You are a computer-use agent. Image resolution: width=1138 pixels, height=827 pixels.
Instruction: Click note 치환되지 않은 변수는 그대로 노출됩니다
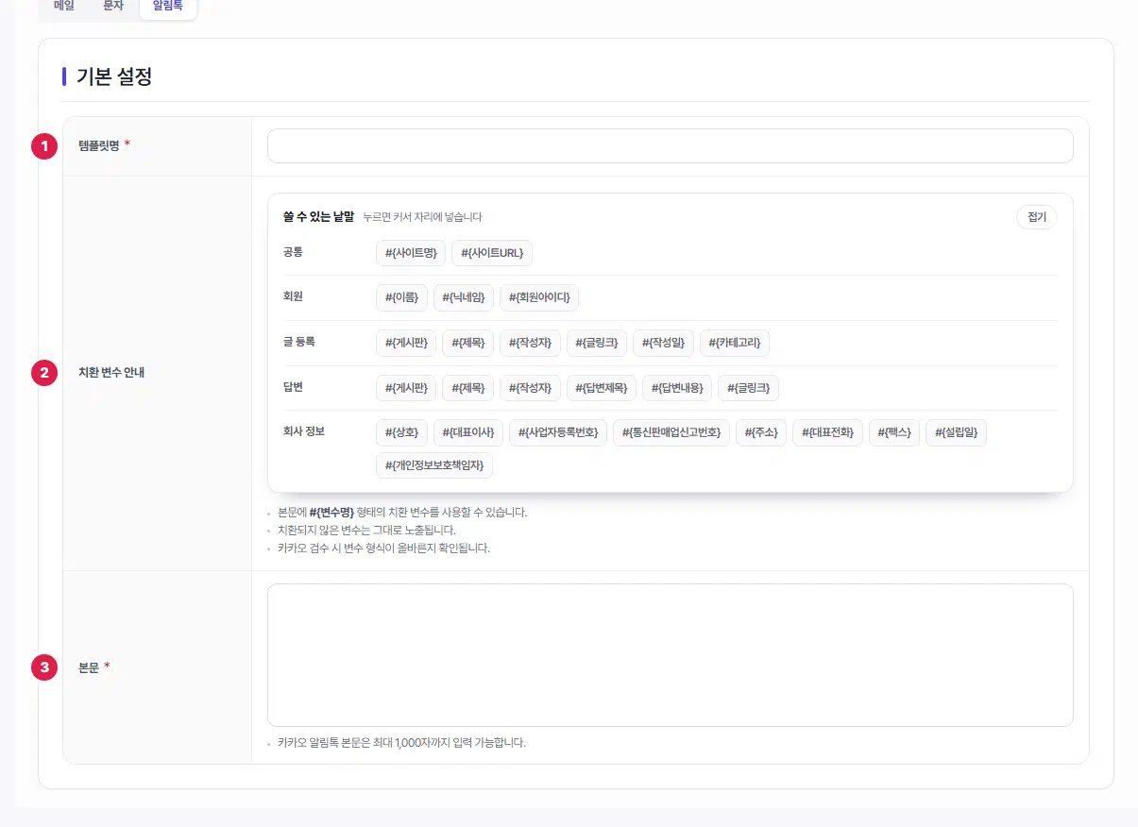pyautogui.click(x=366, y=530)
